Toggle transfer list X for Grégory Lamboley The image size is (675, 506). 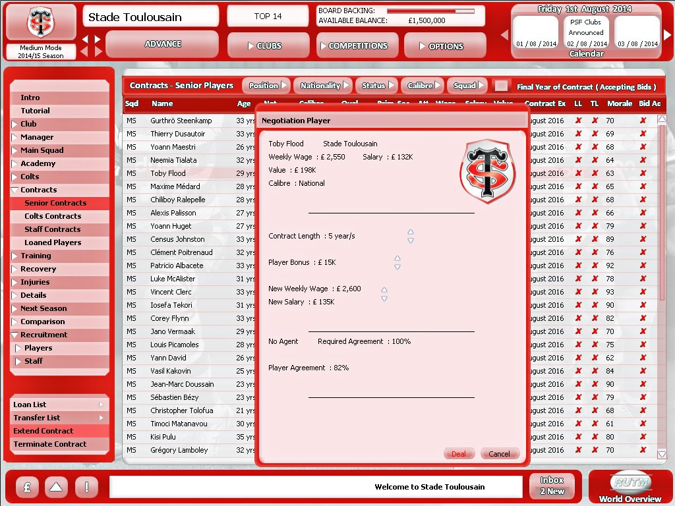(x=595, y=450)
